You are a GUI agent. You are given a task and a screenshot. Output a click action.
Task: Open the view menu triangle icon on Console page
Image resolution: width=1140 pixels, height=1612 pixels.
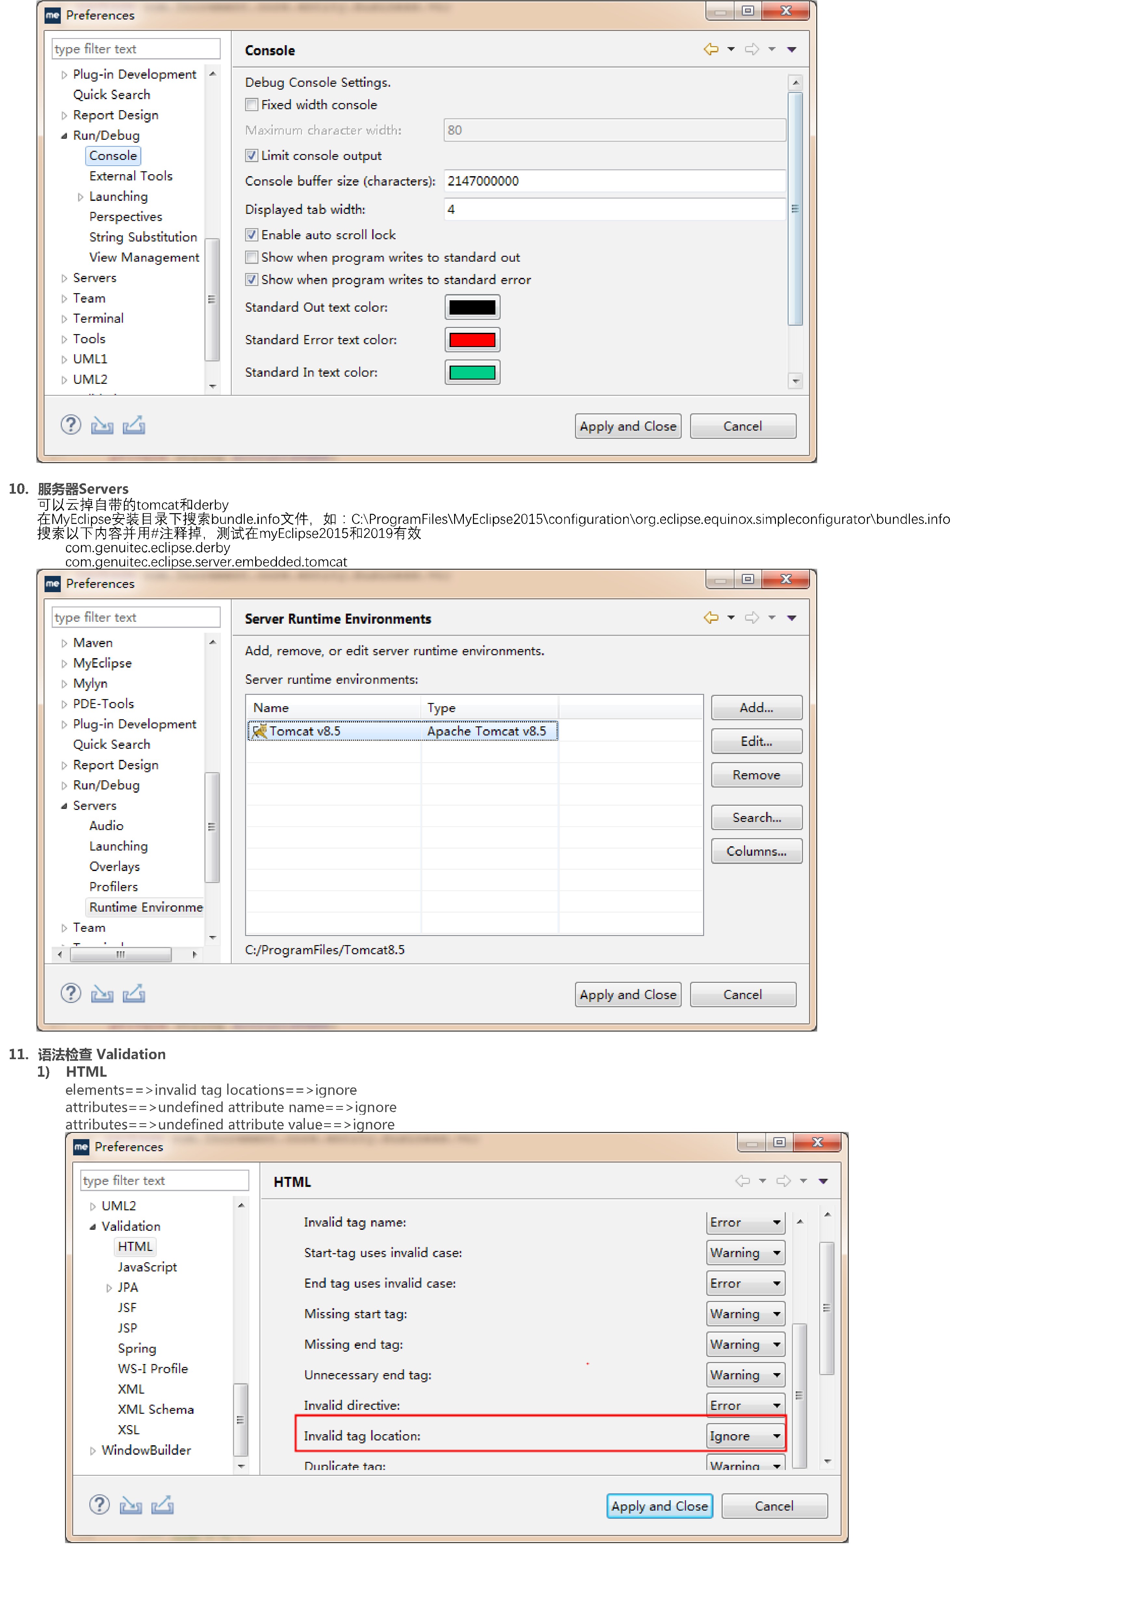[x=791, y=49]
